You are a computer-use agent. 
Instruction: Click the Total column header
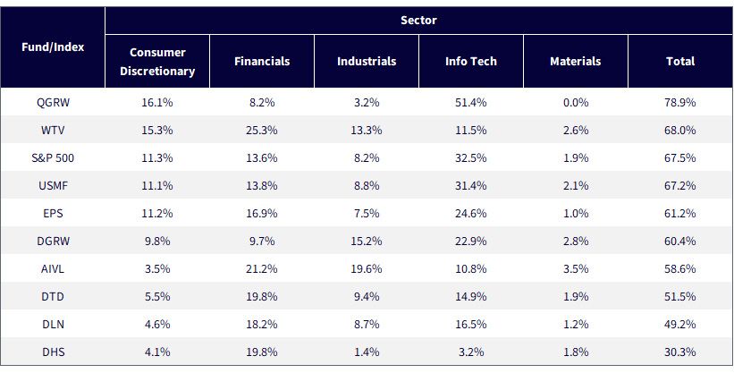coord(680,62)
